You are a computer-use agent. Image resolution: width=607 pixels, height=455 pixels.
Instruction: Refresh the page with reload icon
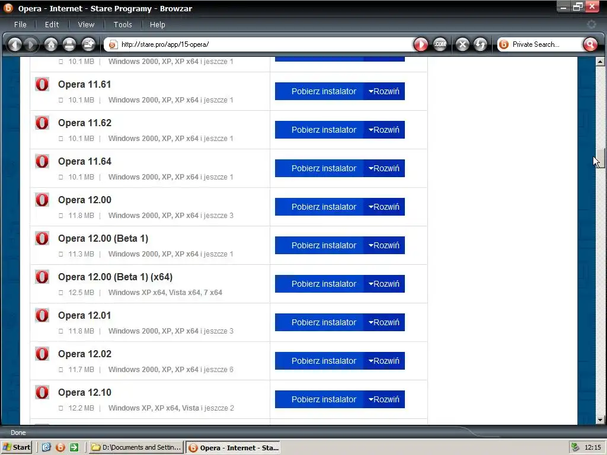[480, 44]
